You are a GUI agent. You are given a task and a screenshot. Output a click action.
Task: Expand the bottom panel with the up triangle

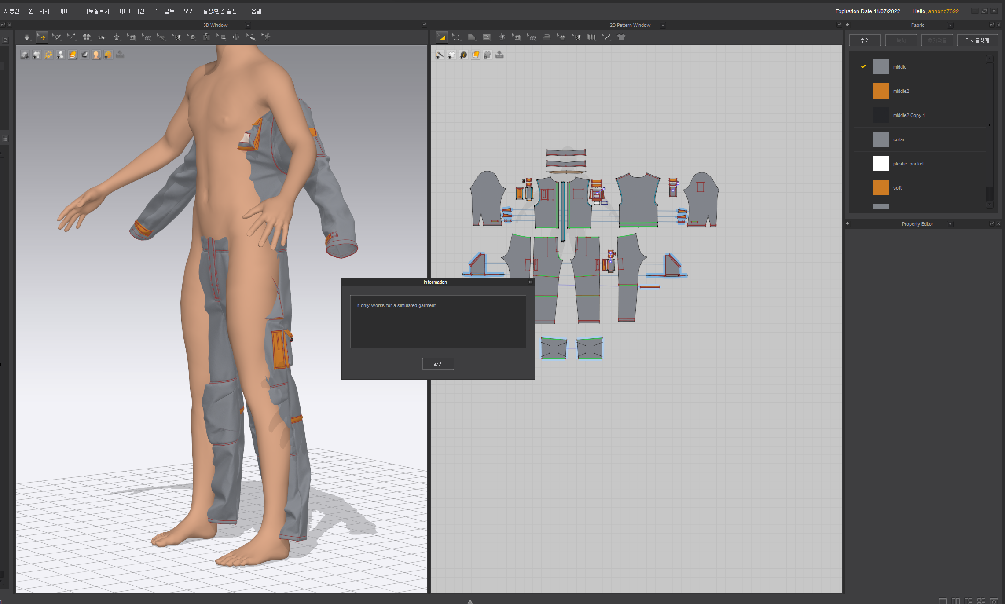click(x=470, y=601)
